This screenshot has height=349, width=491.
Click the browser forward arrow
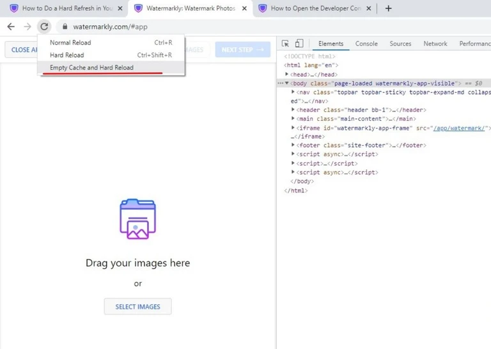pyautogui.click(x=27, y=27)
